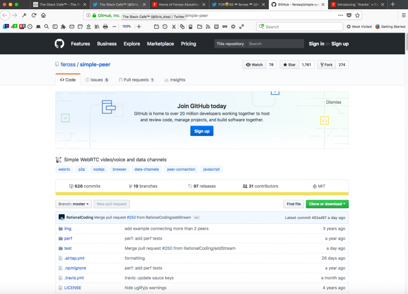Bookmark this page with the star icon
Image resolution: width=408 pixels, height=294 pixels.
click(x=357, y=15)
